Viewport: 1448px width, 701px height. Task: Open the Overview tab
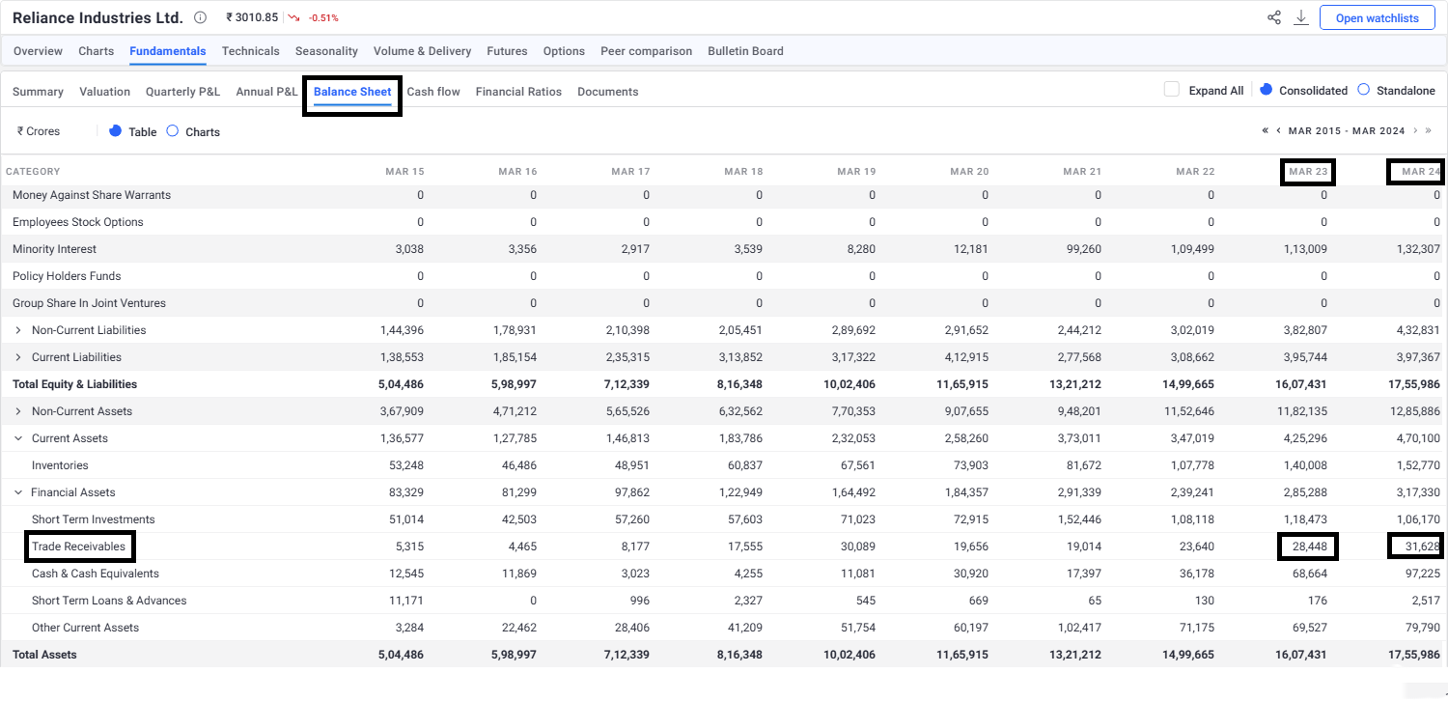pos(39,51)
